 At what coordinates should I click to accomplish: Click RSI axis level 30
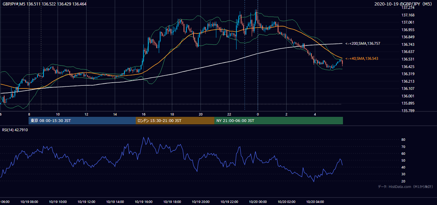pyautogui.click(x=403, y=175)
